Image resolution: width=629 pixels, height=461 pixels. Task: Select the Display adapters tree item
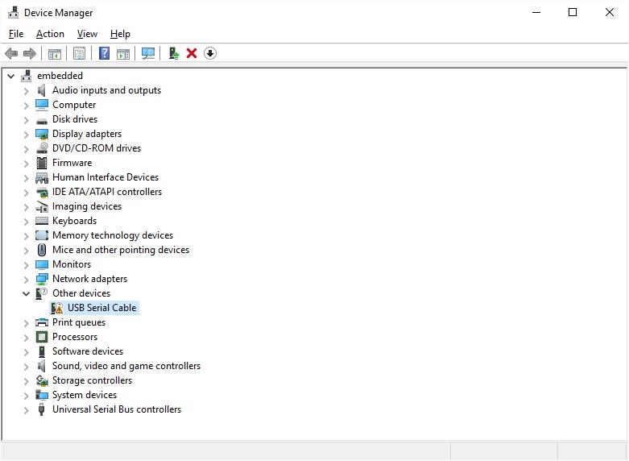tap(87, 134)
